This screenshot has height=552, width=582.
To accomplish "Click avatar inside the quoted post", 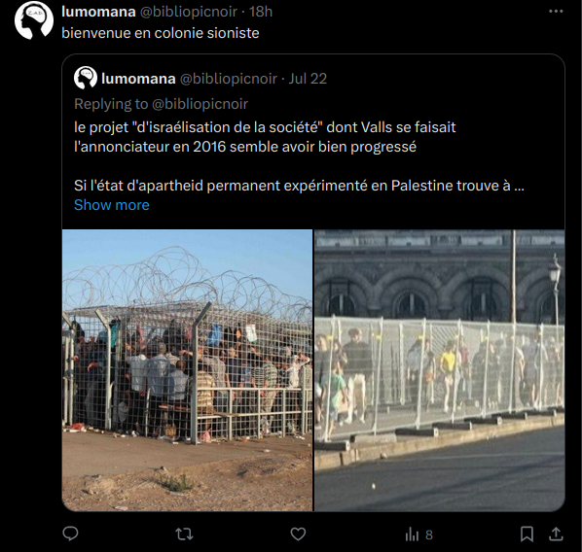I will pyautogui.click(x=86, y=78).
